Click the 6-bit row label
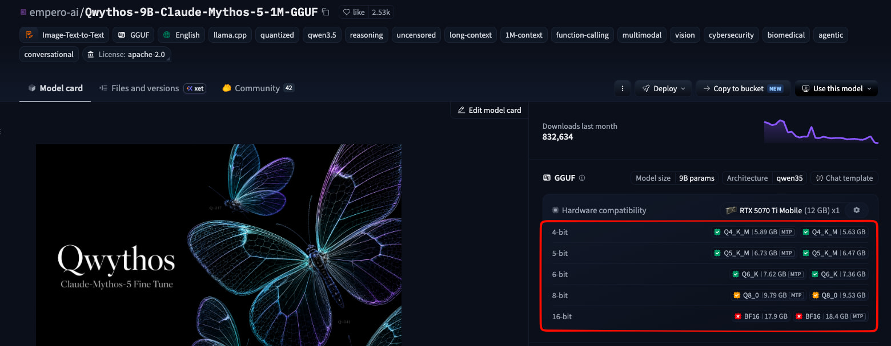This screenshot has height=346, width=891. click(x=560, y=274)
